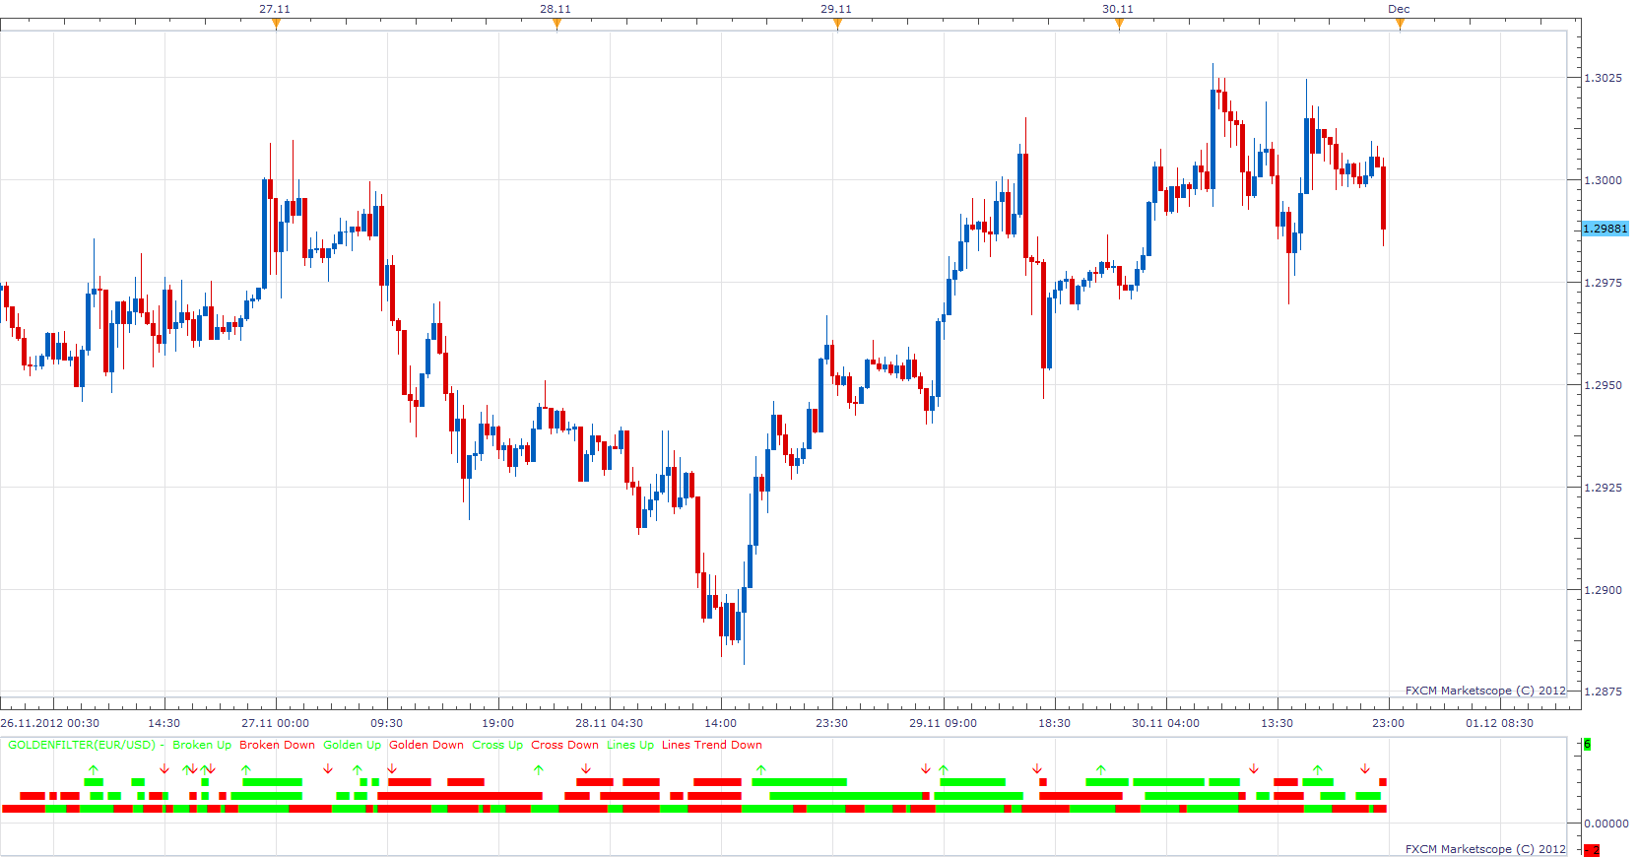Click the Cross Down legend entry
Screen dimensions: 1638x857
[564, 745]
